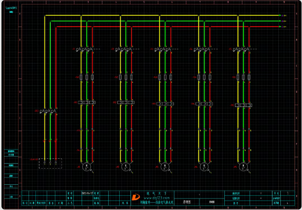302x210 pixels.
Task: Select the dashed terminal block at bottom left
Action: coord(50,163)
